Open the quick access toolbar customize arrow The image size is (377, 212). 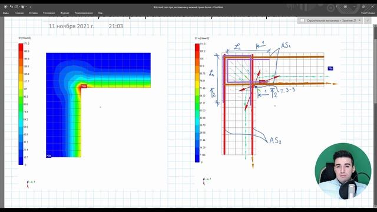pos(30,7)
